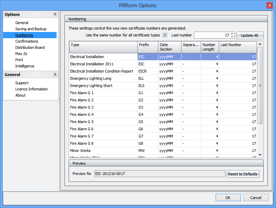
Task: Decrease Last number with down arrow
Action: (x=232, y=37)
